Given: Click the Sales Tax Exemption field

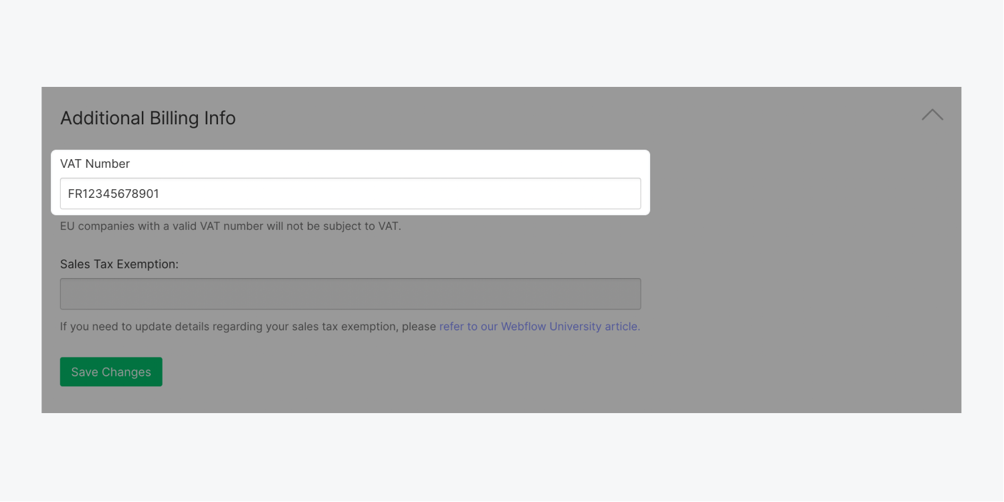Looking at the screenshot, I should 350,294.
